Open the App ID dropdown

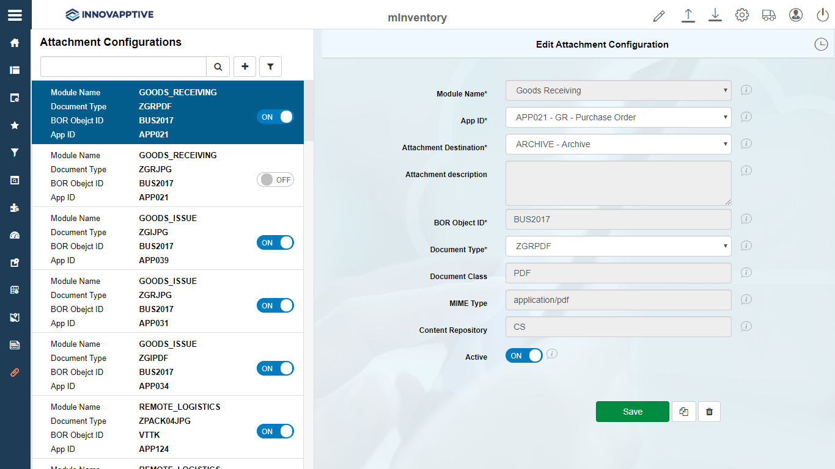[618, 117]
